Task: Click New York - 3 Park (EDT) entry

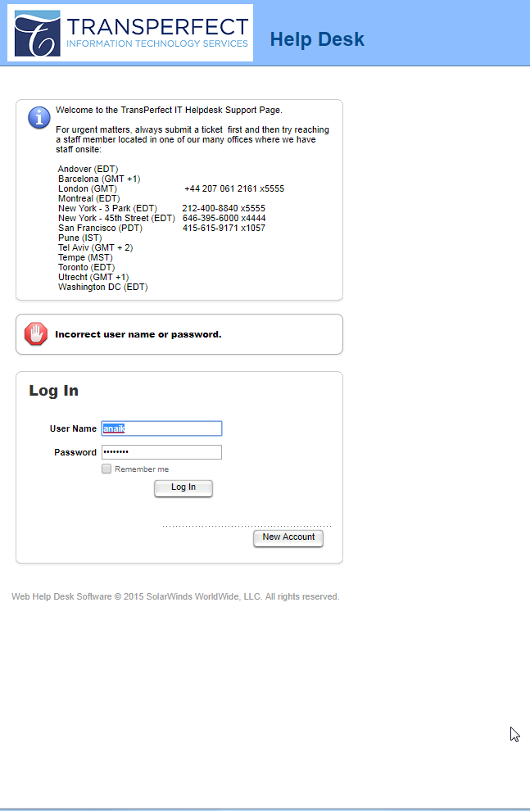Action: tap(107, 208)
